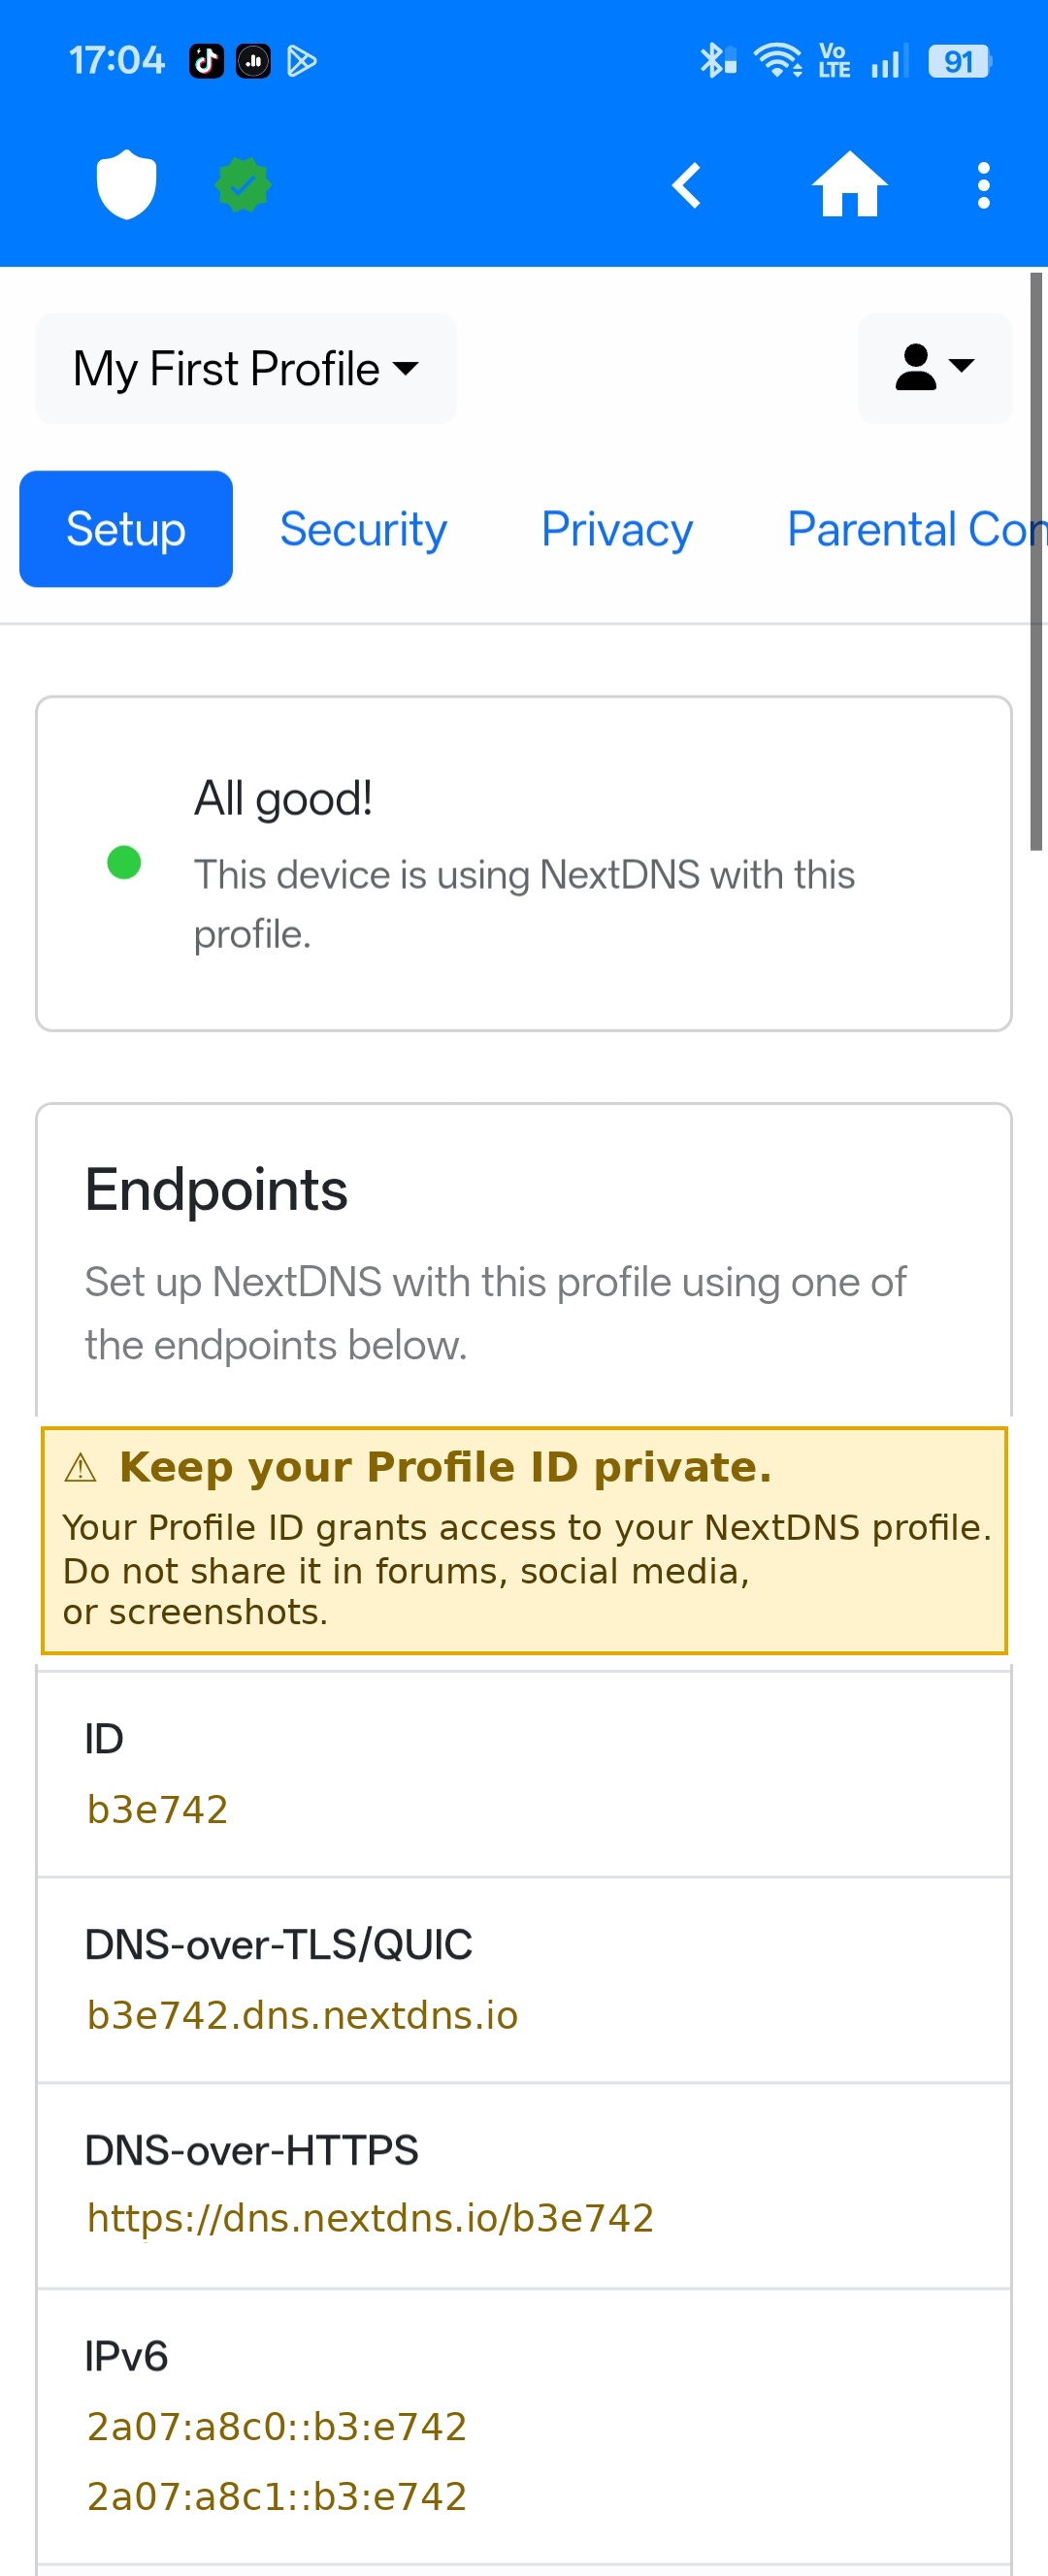Open the My First Profile dropdown
This screenshot has height=2576, width=1048.
(x=245, y=368)
